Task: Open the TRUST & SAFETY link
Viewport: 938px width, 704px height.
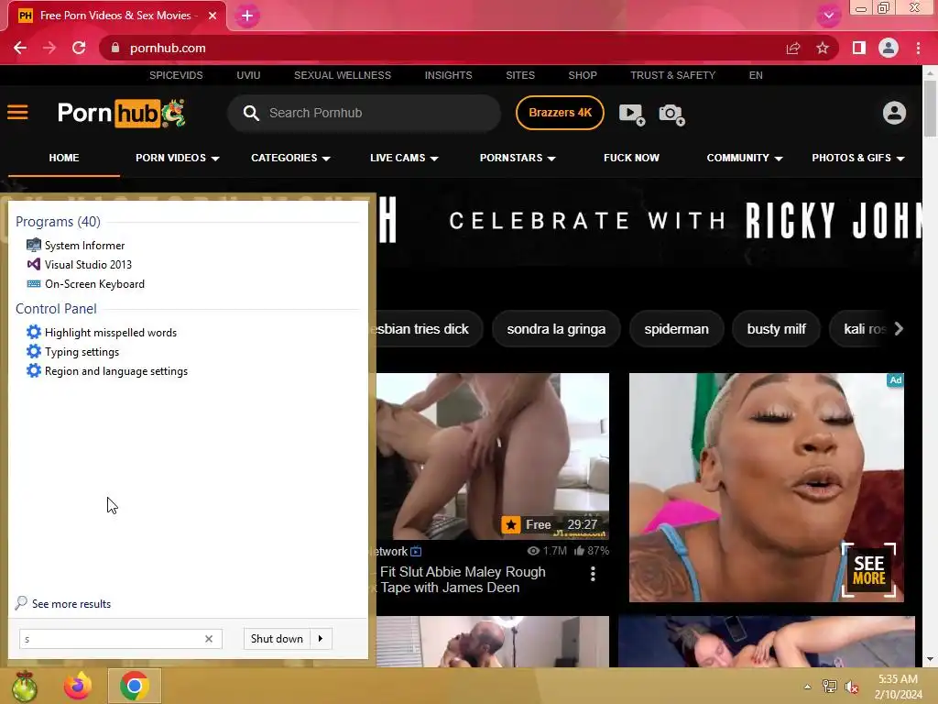Action: (x=672, y=75)
